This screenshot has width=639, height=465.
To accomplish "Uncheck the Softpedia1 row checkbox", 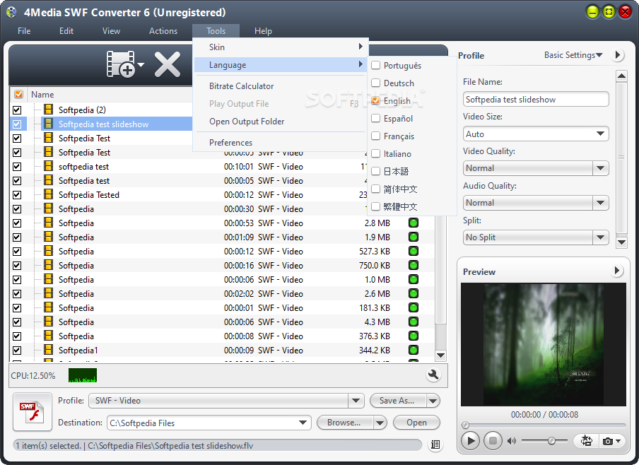I will click(x=17, y=350).
